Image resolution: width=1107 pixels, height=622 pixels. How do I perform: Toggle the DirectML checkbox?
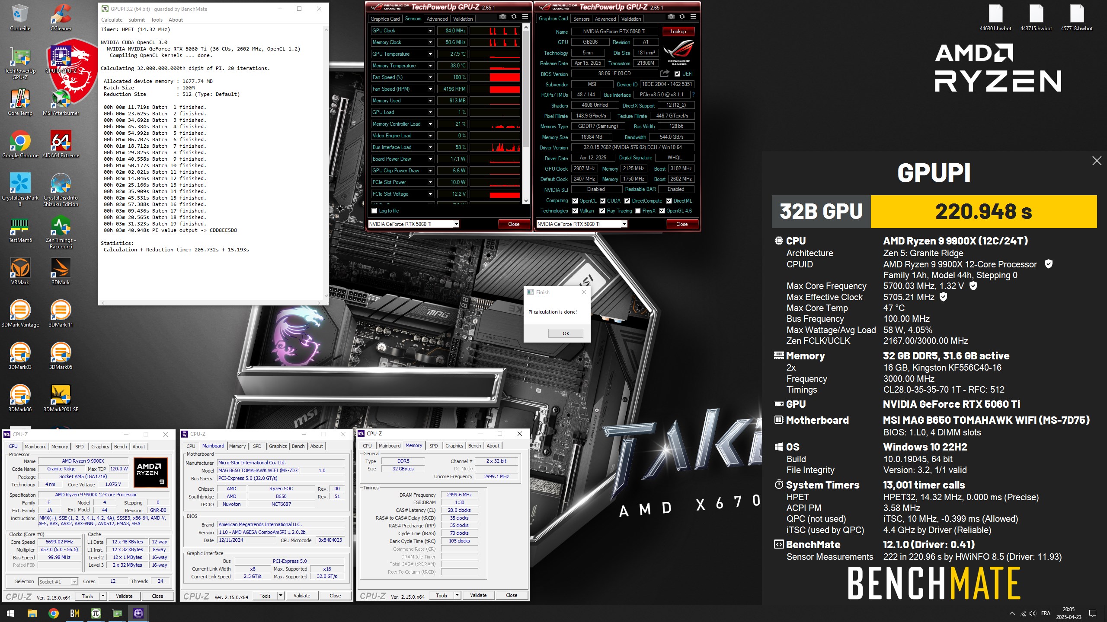tap(669, 201)
